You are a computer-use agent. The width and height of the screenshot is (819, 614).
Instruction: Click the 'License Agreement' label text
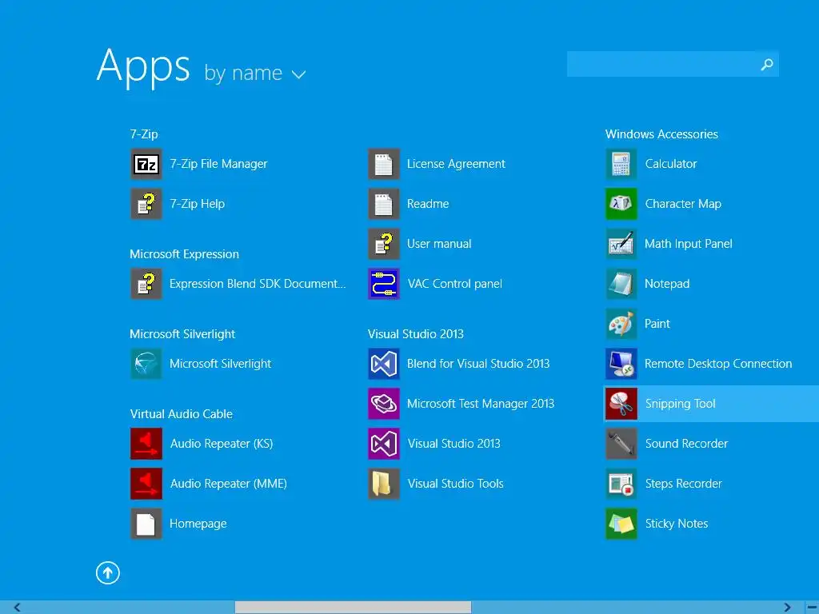[456, 164]
